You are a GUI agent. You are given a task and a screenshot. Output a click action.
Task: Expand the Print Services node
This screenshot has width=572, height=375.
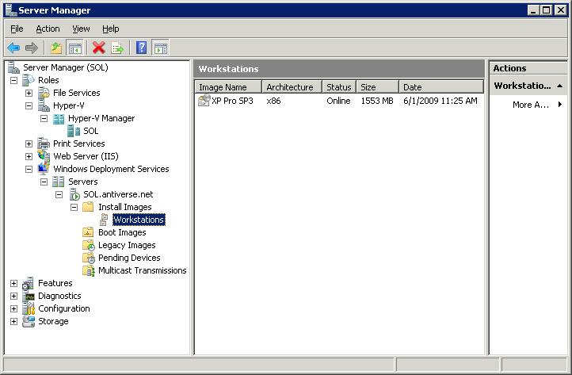pos(29,143)
